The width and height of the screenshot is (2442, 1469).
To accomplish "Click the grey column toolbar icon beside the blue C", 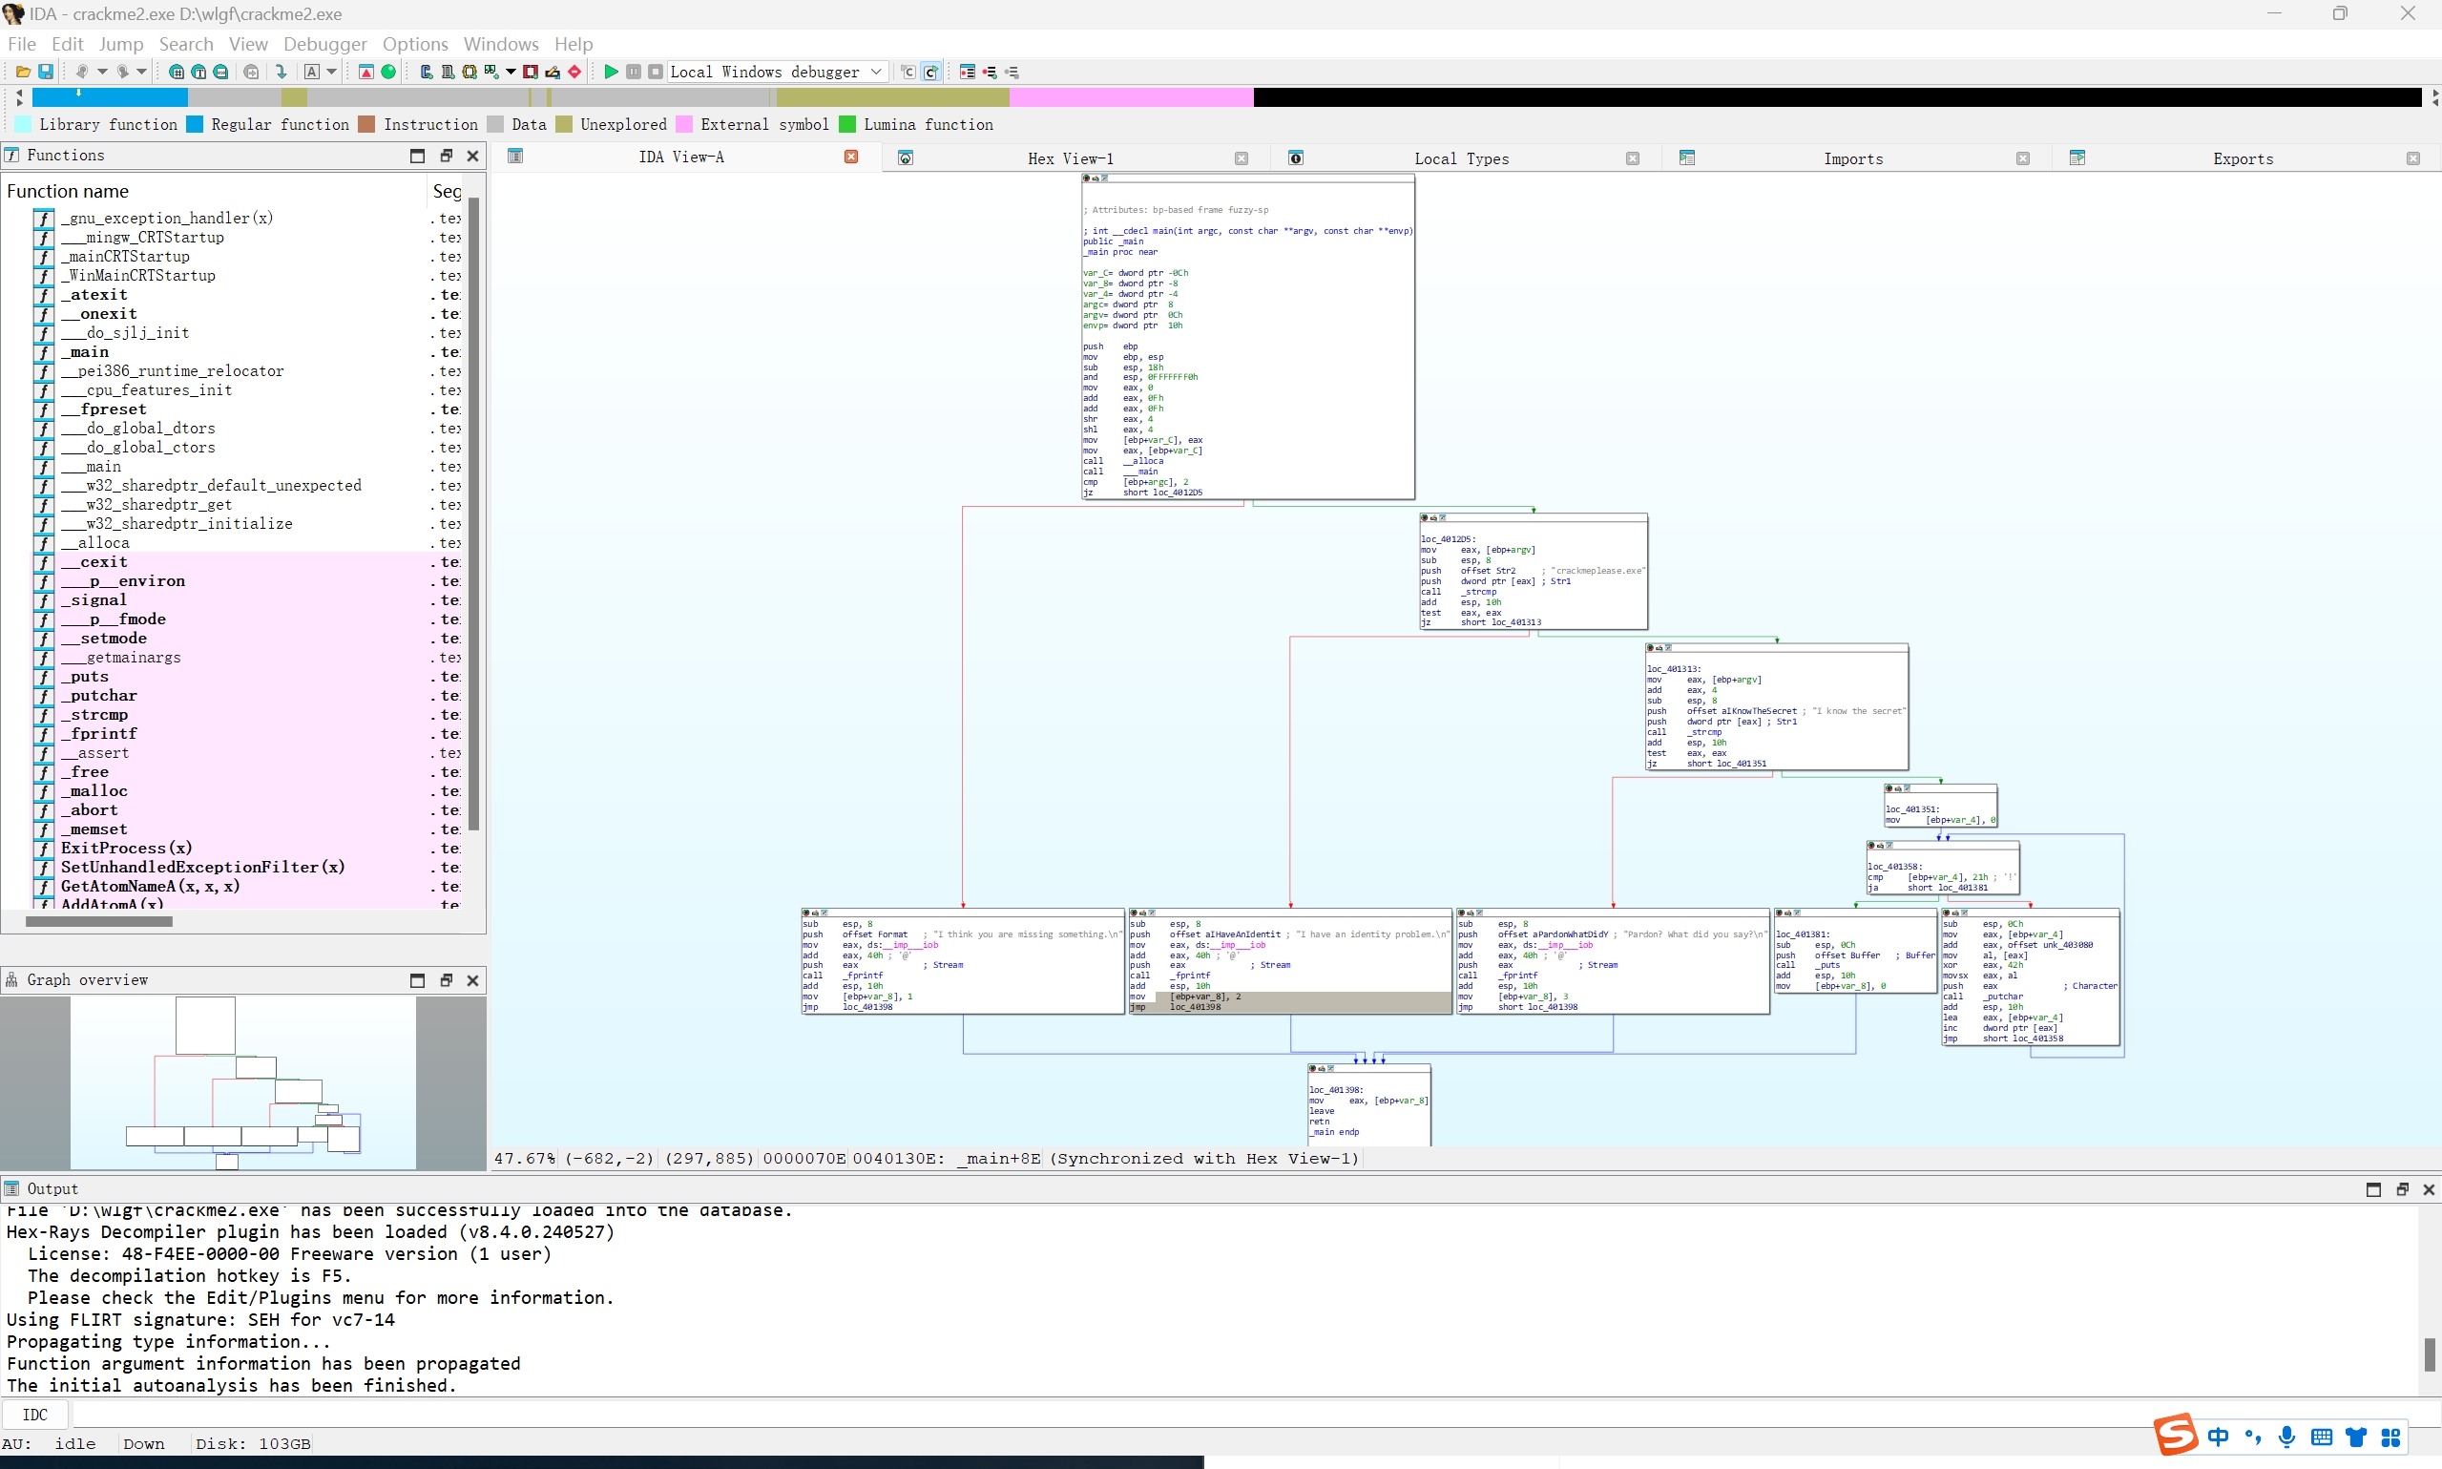I will pos(449,72).
